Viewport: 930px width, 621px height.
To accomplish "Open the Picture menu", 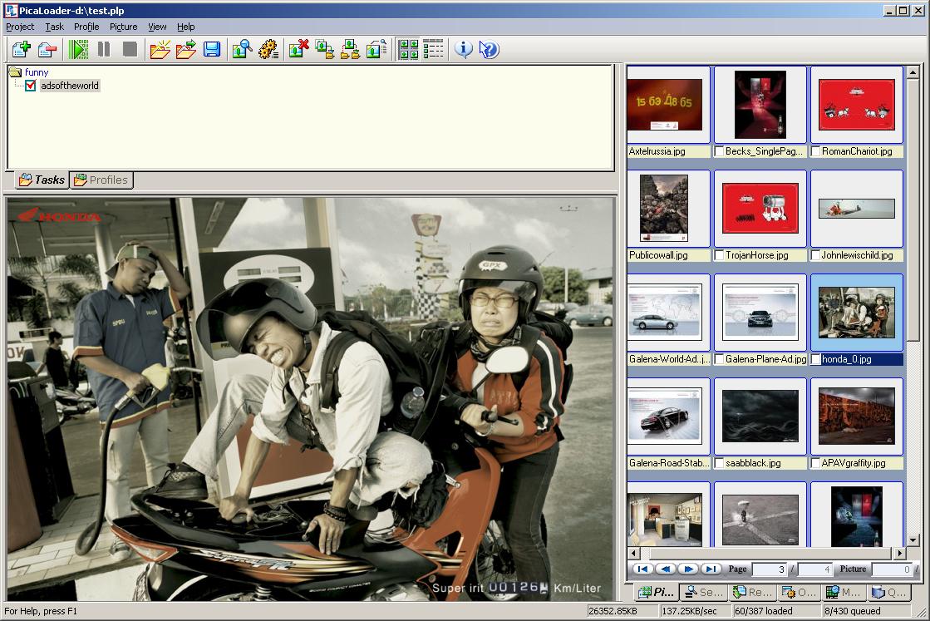I will click(123, 27).
